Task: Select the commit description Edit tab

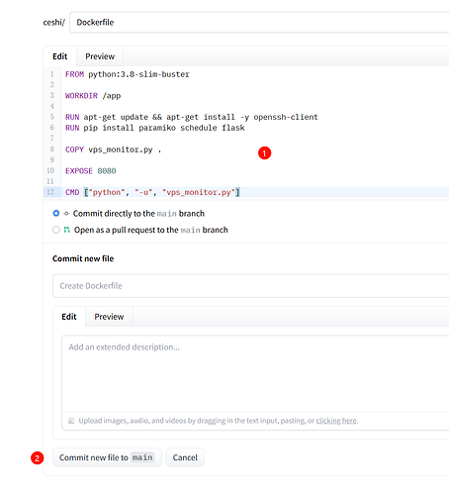Action: pyautogui.click(x=69, y=317)
